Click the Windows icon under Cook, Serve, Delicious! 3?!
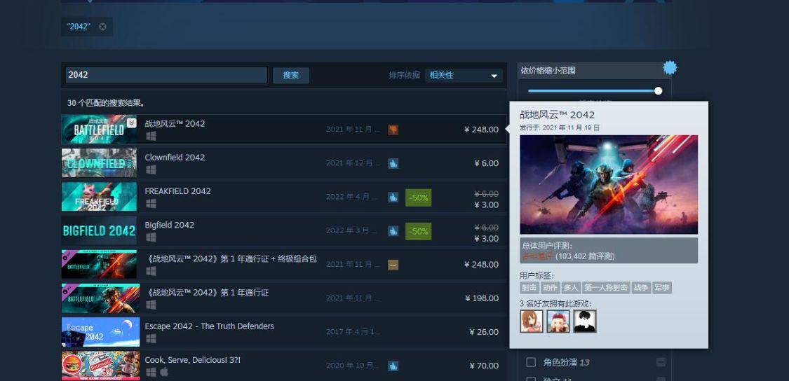 coord(151,372)
